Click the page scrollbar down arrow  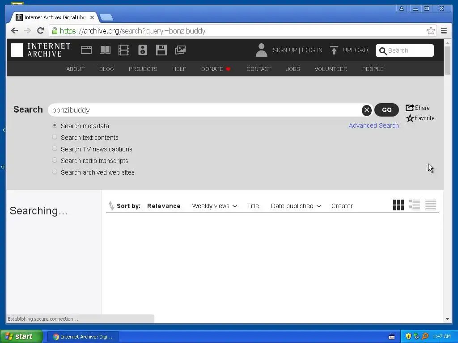pyautogui.click(x=447, y=319)
